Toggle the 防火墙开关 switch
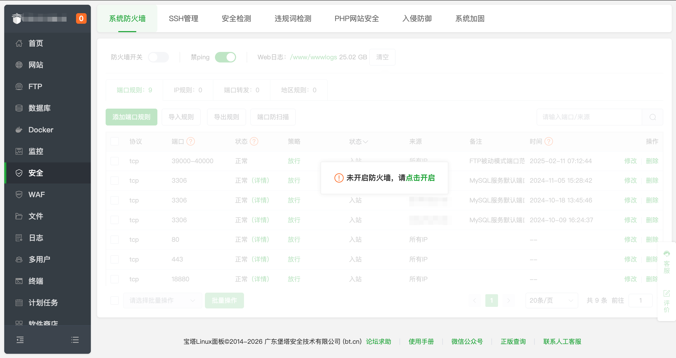The height and width of the screenshot is (358, 676). point(158,57)
